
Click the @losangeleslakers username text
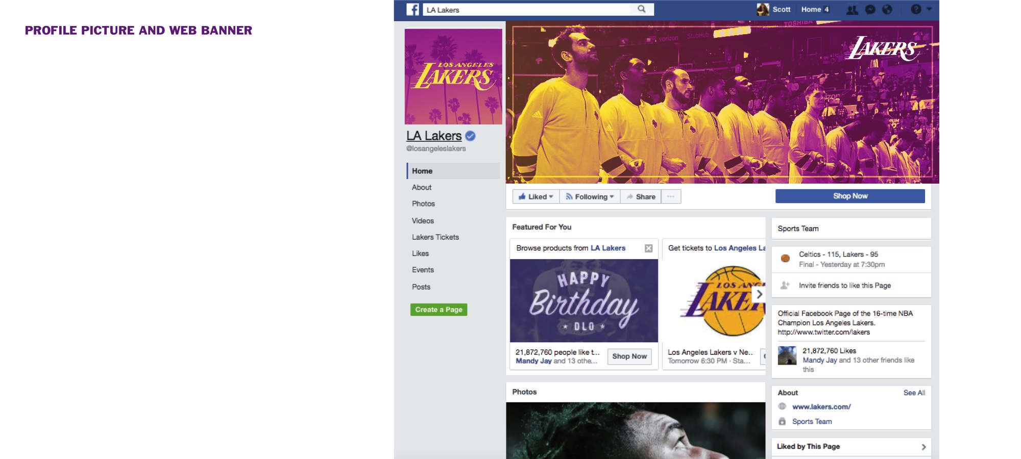(436, 148)
